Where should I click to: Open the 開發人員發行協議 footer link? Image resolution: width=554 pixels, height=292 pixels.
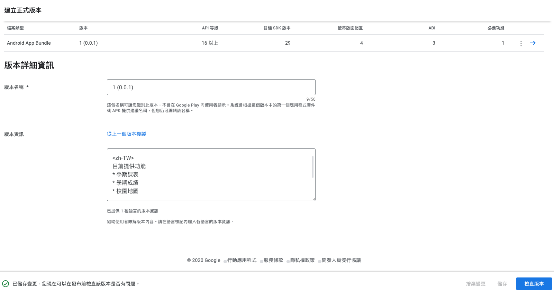[x=341, y=260]
